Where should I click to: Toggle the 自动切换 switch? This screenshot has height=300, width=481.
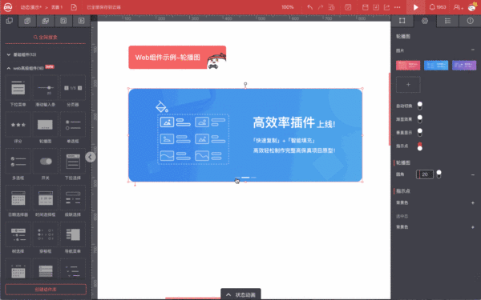pyautogui.click(x=419, y=106)
